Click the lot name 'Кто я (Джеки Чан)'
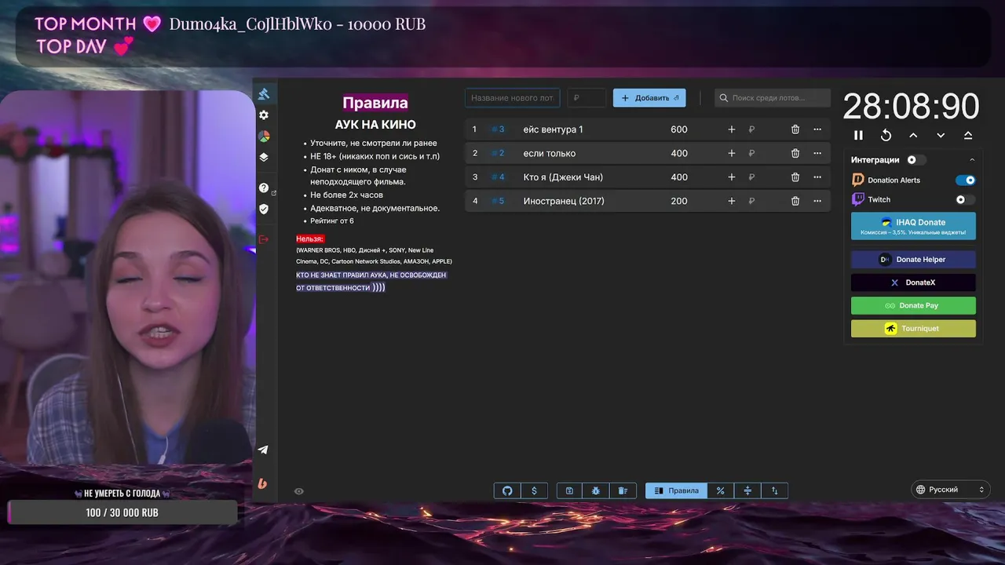 click(563, 177)
